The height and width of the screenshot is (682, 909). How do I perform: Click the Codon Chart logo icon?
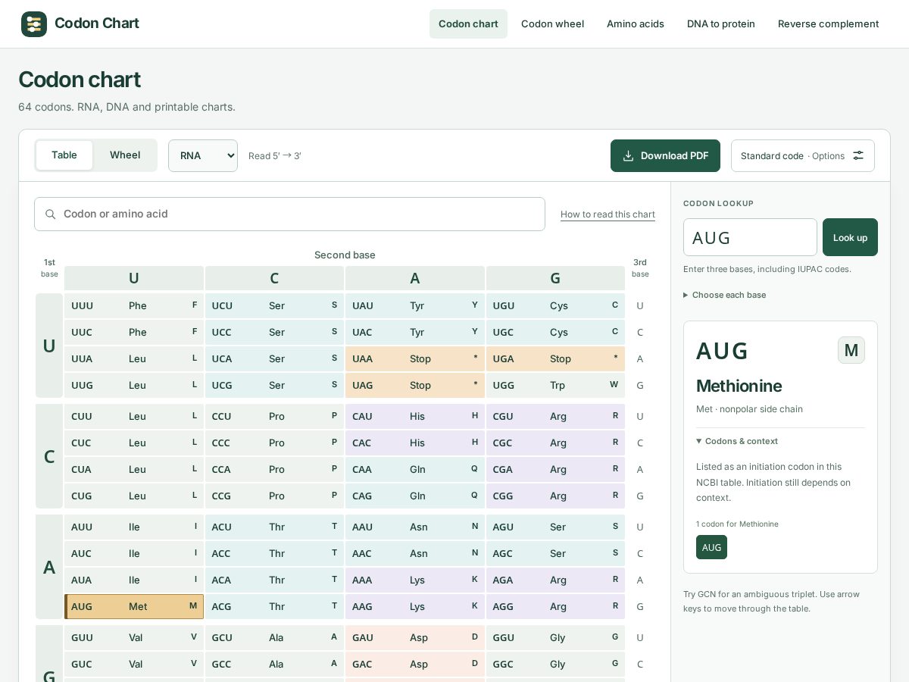[34, 24]
